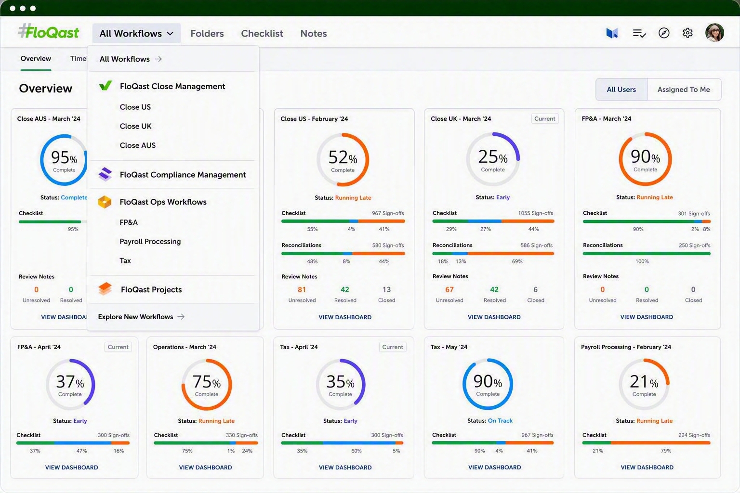Screen dimensions: 740x493
Task: Click Close UK Reconciliations progress bar
Action: click(x=493, y=253)
